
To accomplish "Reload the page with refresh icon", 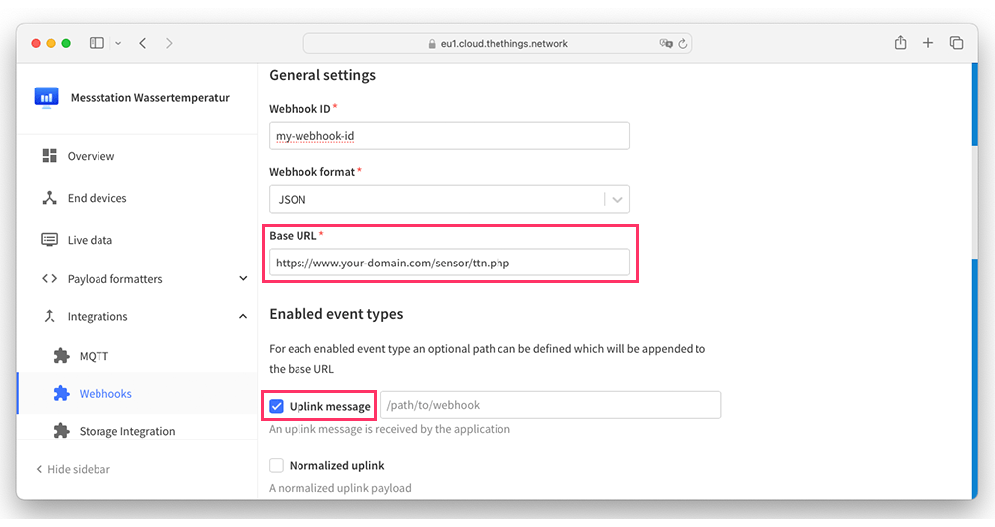I will (x=683, y=43).
